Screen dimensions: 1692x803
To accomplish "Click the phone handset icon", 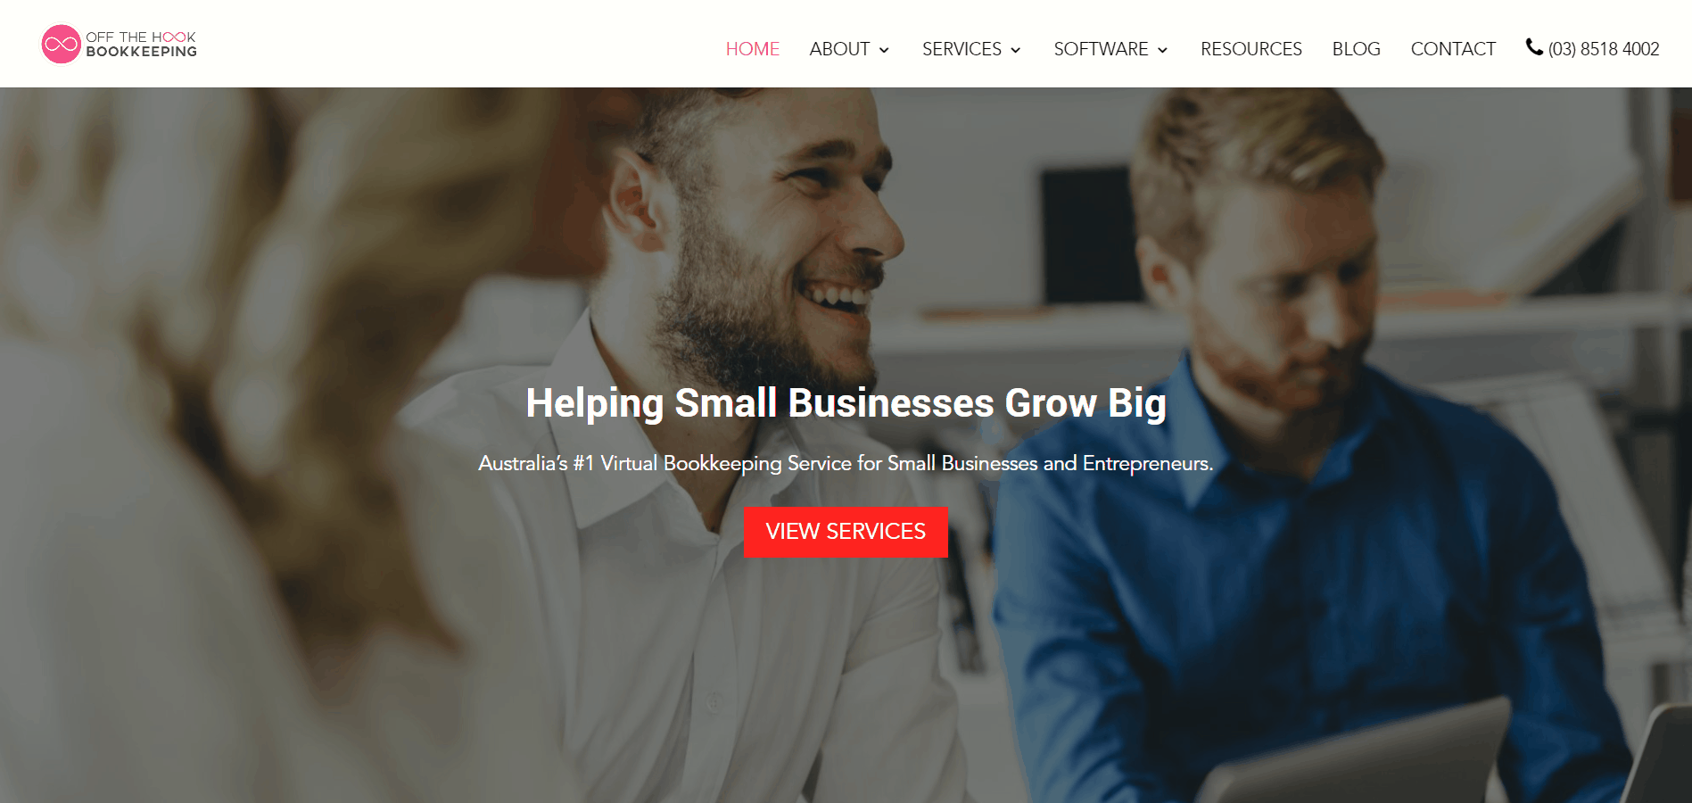I will point(1534,47).
